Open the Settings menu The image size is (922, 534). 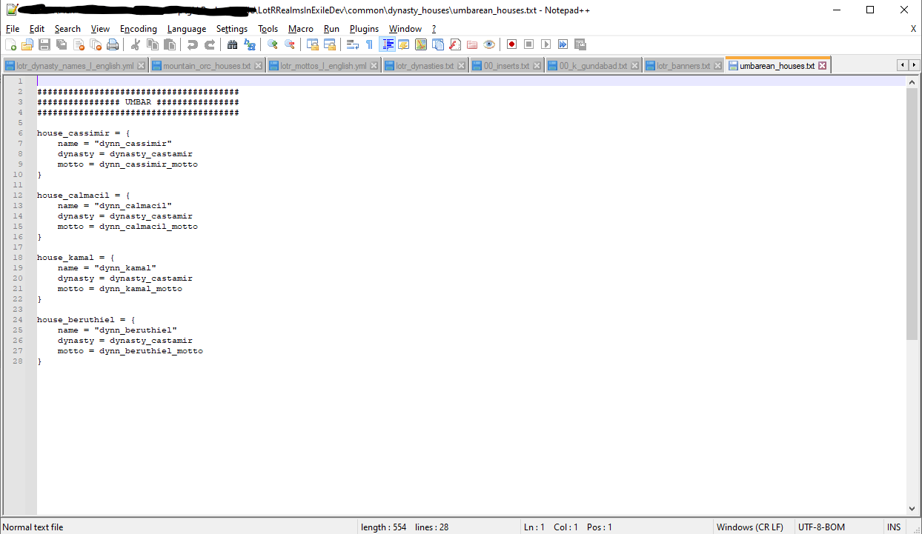232,29
